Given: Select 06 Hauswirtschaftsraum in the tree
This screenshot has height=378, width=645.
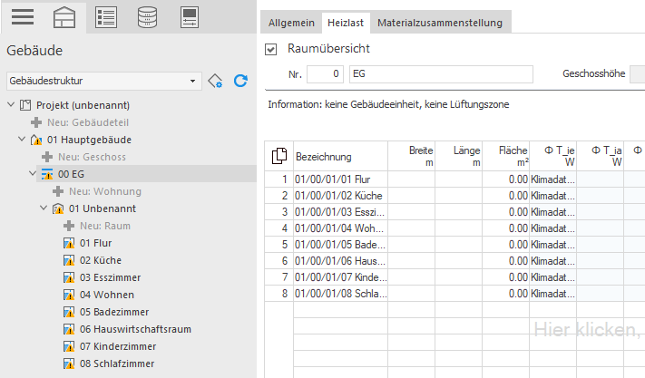Looking at the screenshot, I should [x=135, y=330].
